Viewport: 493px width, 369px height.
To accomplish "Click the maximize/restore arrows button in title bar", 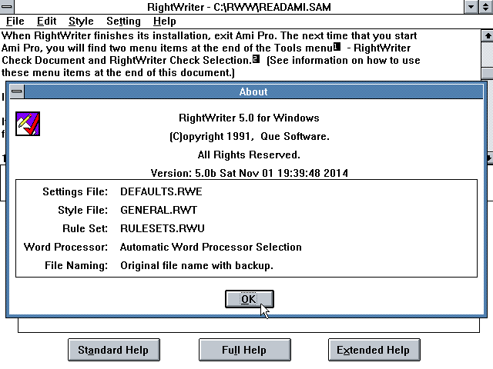I will click(485, 7).
